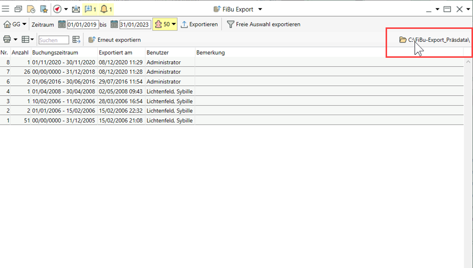Click into the Suchen search field
473x268 pixels.
[53, 40]
